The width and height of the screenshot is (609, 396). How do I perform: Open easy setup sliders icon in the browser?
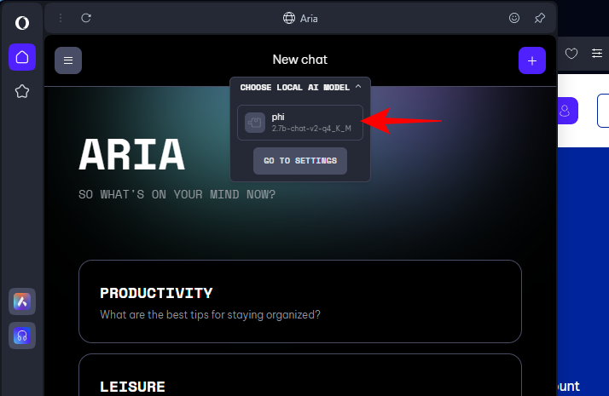pos(597,53)
